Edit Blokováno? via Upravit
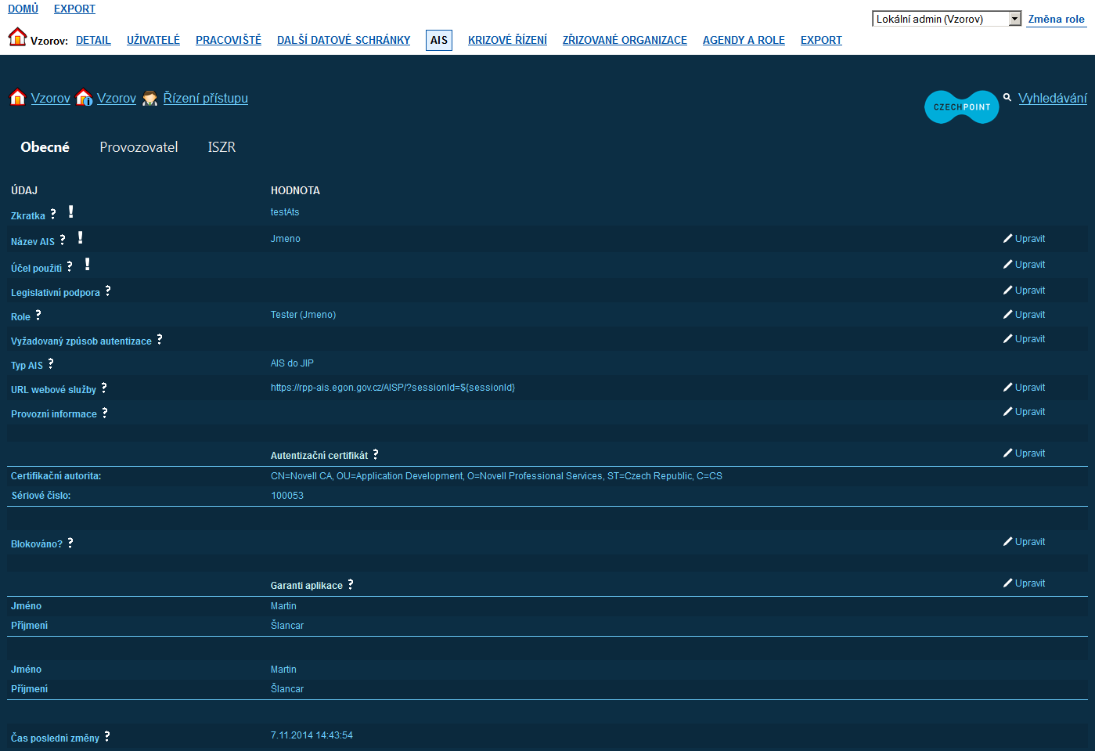This screenshot has height=751, width=1095. [x=1025, y=542]
